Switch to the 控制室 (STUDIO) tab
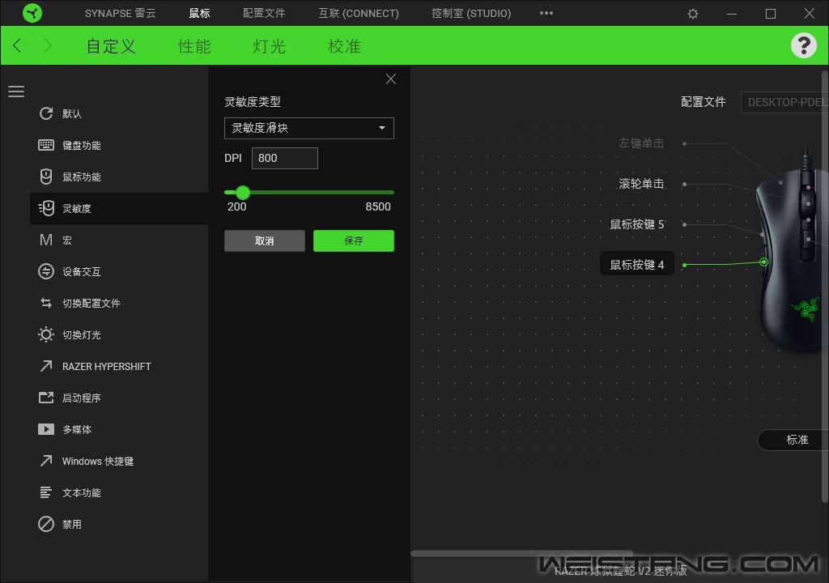 pyautogui.click(x=471, y=13)
